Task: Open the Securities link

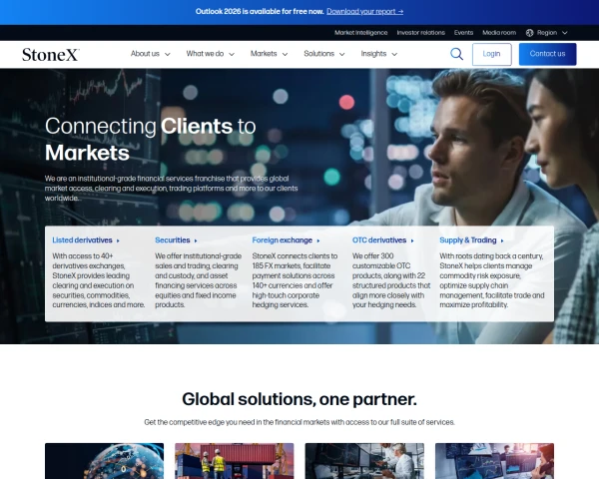Action: coord(173,240)
